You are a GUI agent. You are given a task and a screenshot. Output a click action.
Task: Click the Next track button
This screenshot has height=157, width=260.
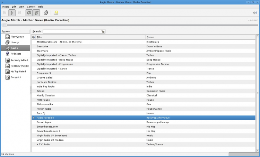pyautogui.click(x=19, y=13)
